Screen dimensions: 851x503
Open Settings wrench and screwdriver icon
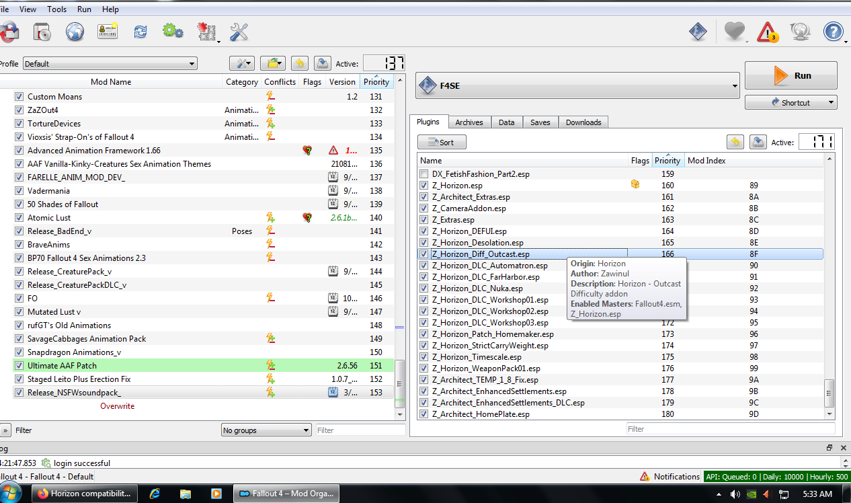[239, 32]
